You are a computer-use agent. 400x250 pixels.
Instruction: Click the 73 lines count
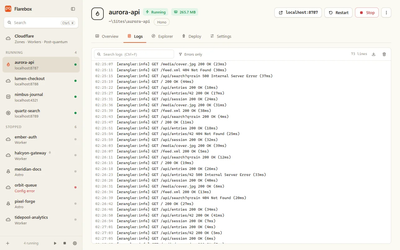(x=359, y=54)
